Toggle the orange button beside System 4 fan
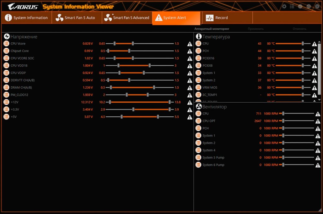 198,150
